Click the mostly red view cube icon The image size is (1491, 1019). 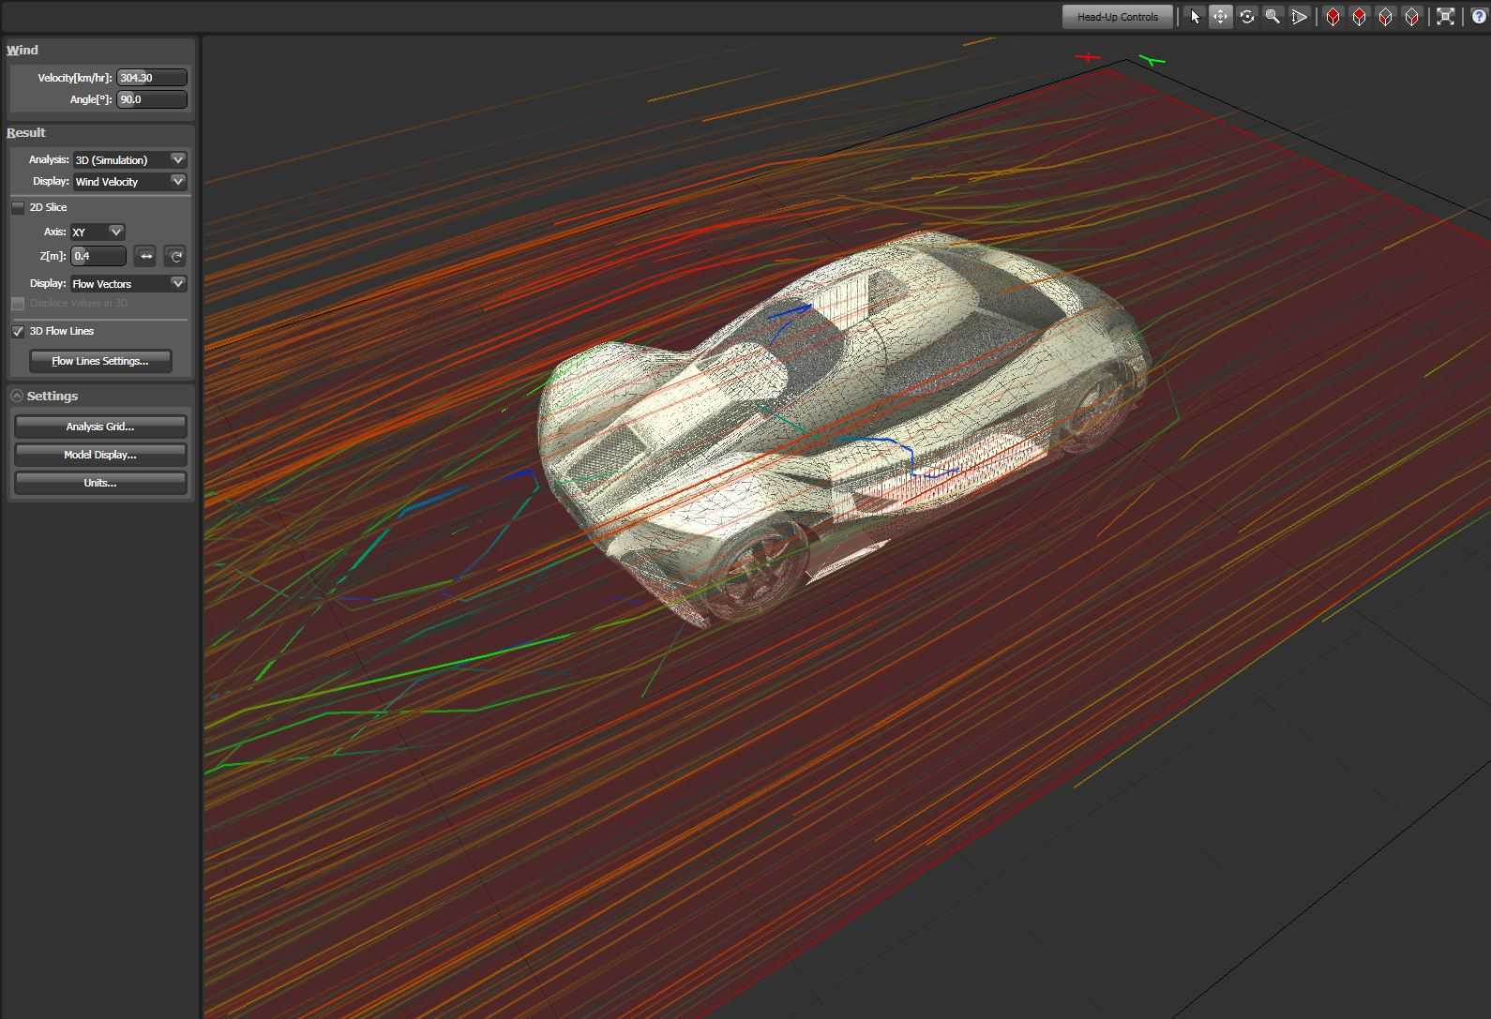click(1333, 17)
